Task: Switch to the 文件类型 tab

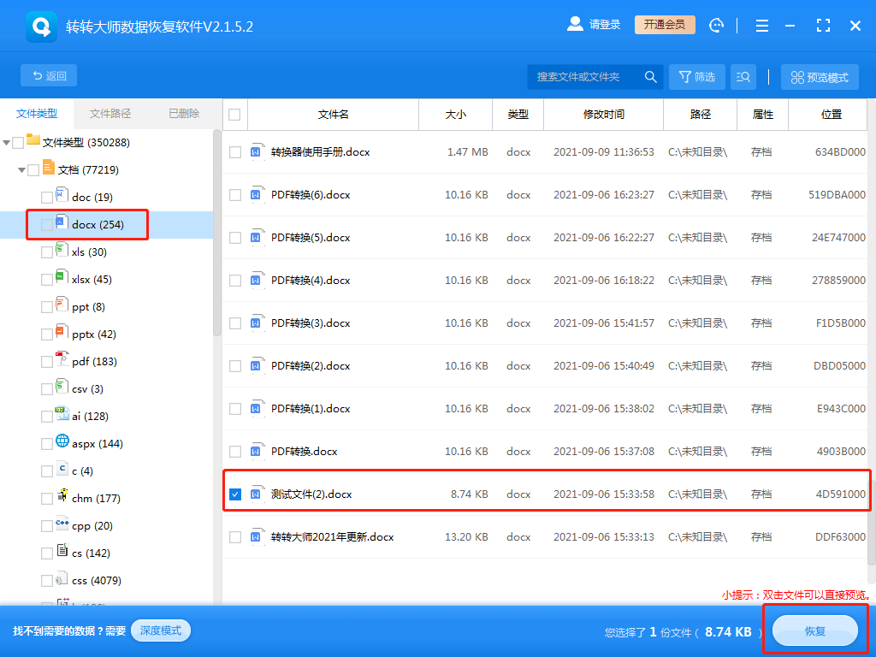Action: [x=36, y=114]
